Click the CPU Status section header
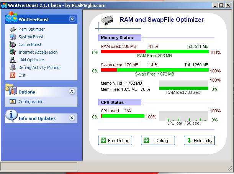This screenshot has width=234, height=174. [119, 102]
